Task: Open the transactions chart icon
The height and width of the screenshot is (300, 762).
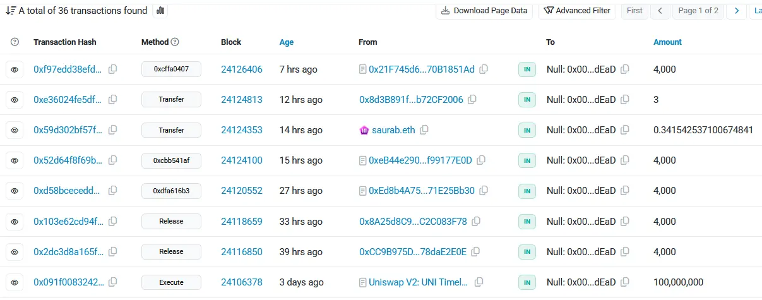Action: coord(160,11)
